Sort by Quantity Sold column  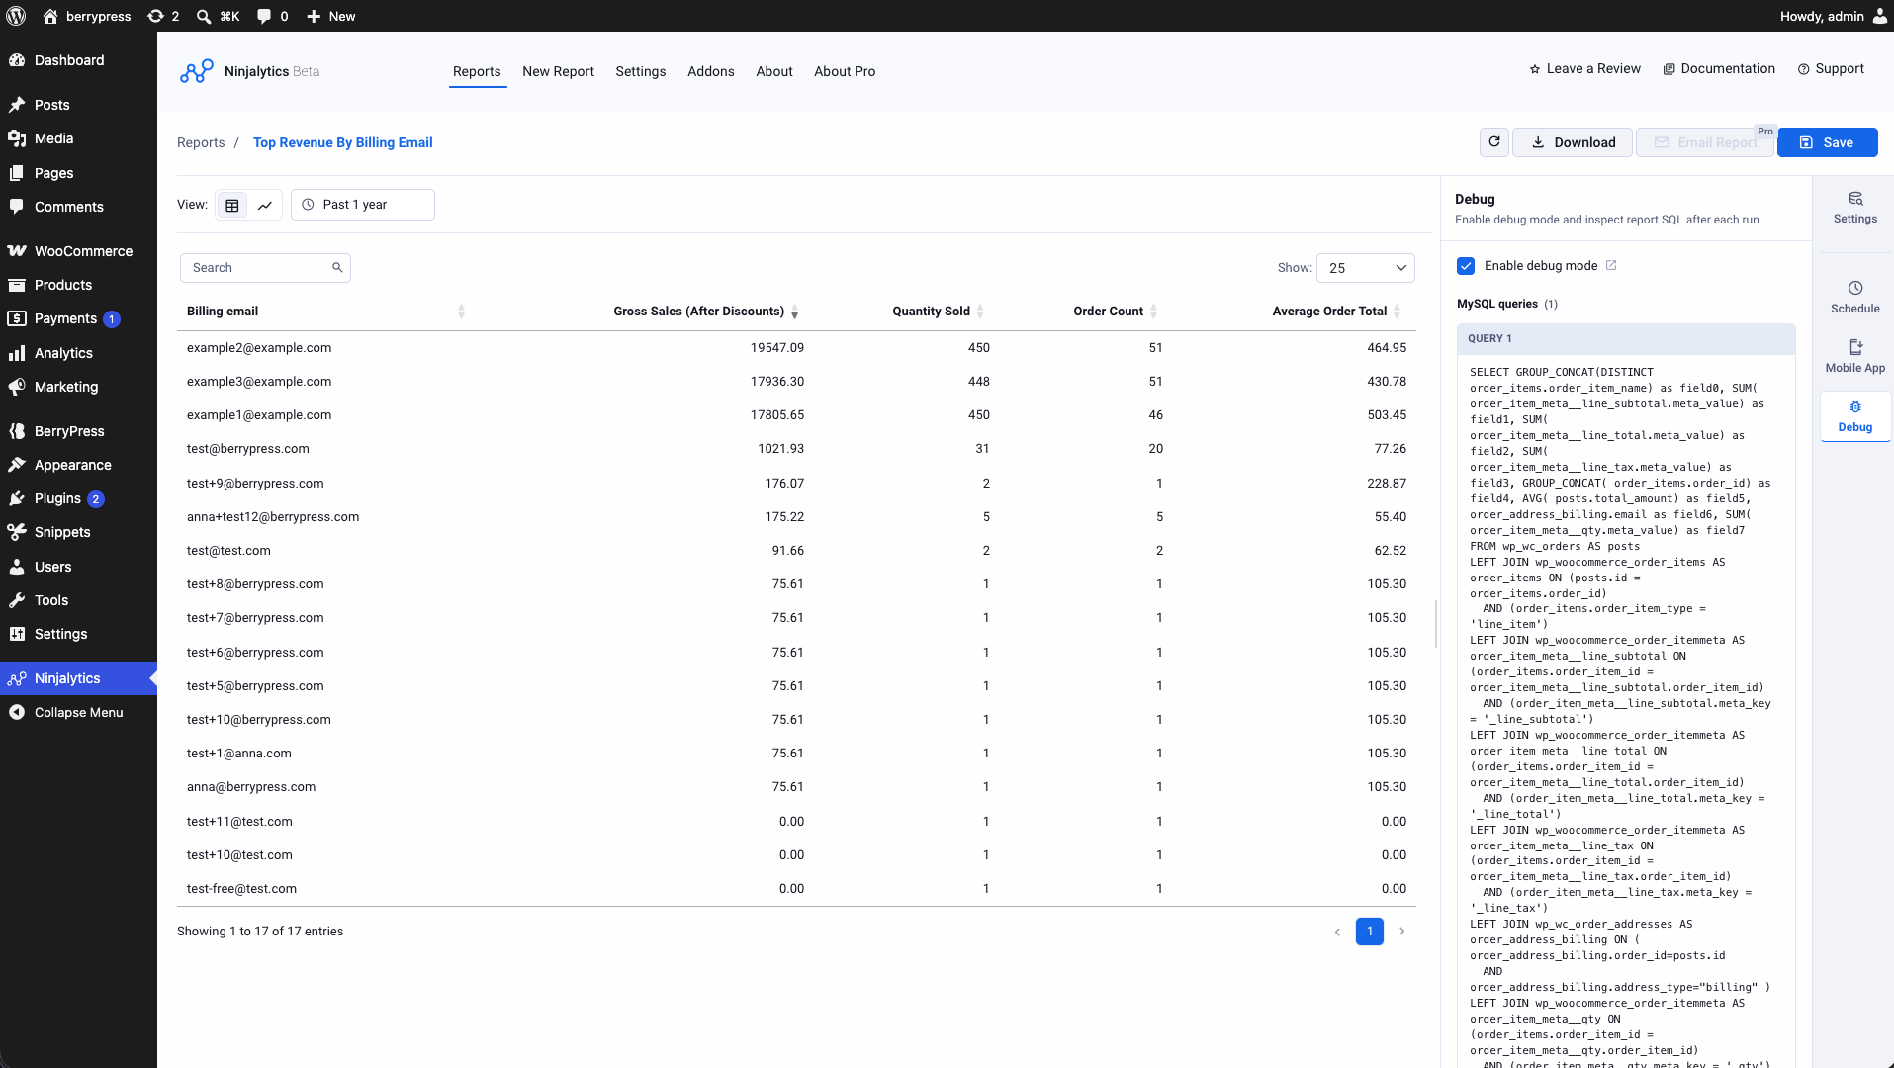(x=938, y=311)
